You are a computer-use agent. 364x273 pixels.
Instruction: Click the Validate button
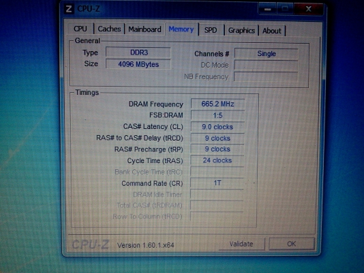coord(241,244)
